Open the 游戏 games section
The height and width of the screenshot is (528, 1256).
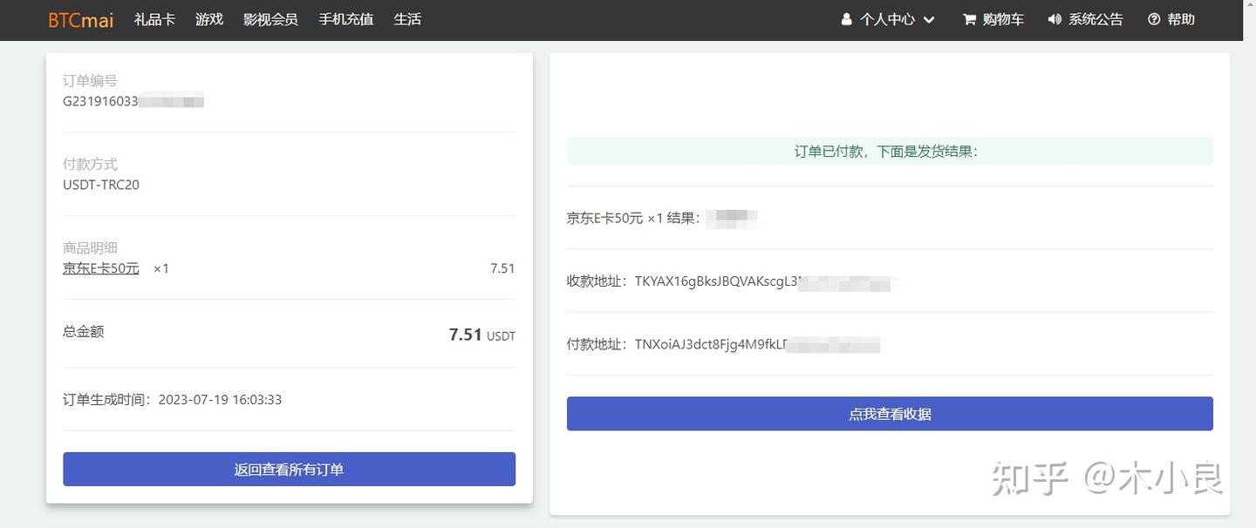[209, 19]
